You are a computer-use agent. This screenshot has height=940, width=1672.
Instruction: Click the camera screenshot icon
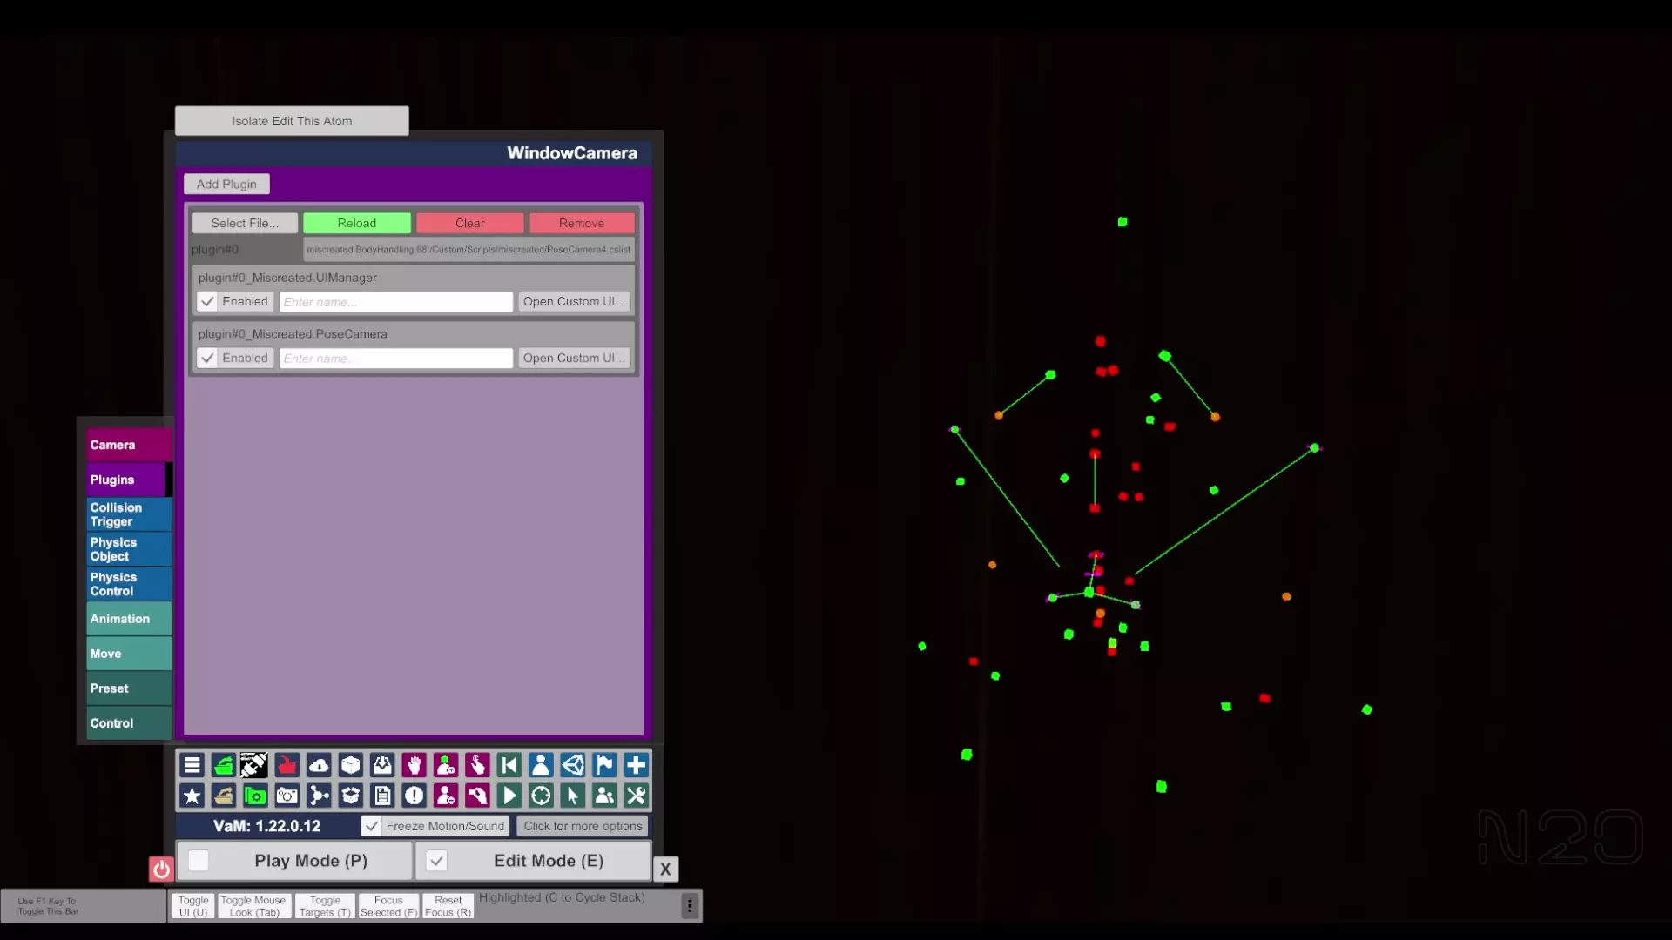coord(287,796)
